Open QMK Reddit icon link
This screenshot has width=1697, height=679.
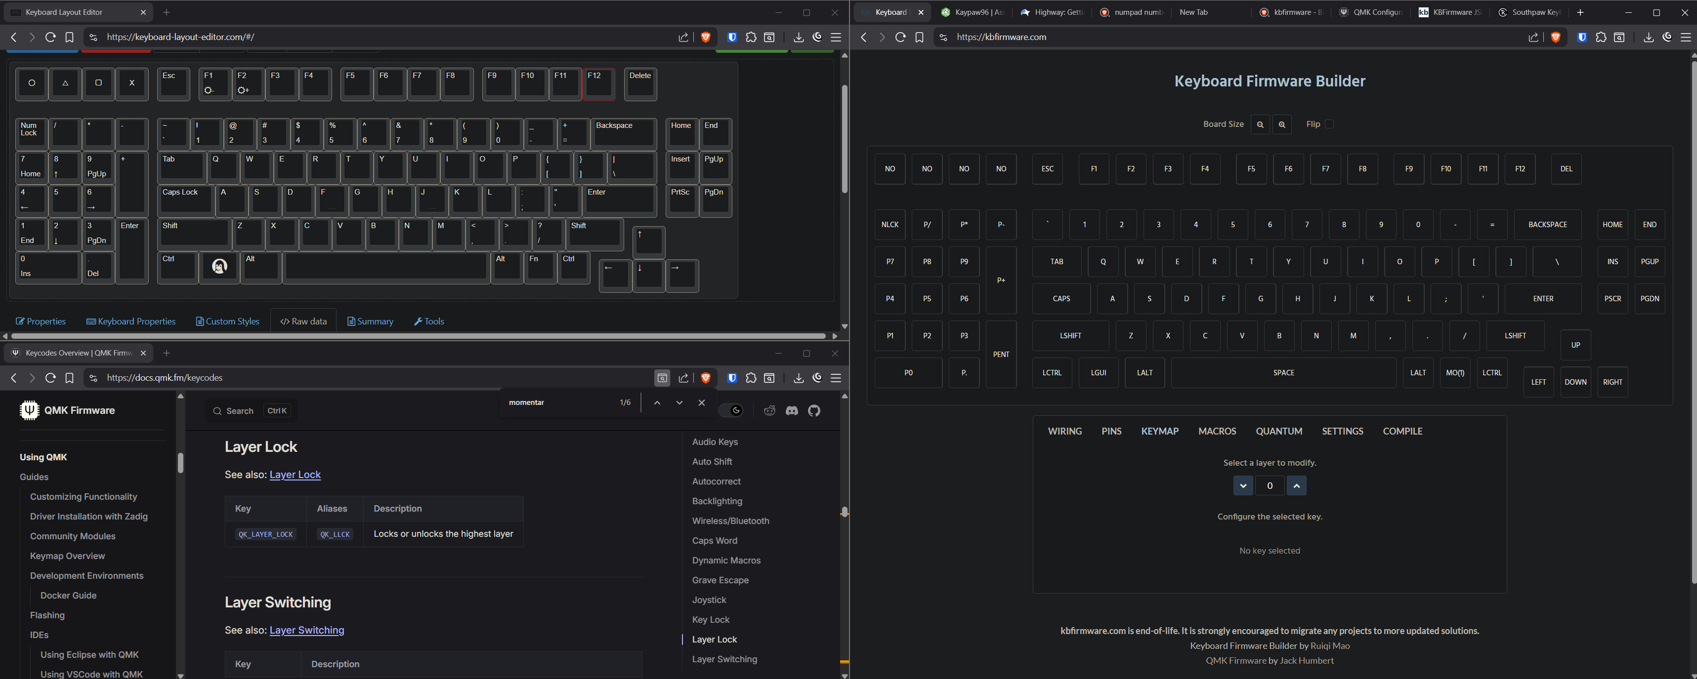(x=769, y=411)
